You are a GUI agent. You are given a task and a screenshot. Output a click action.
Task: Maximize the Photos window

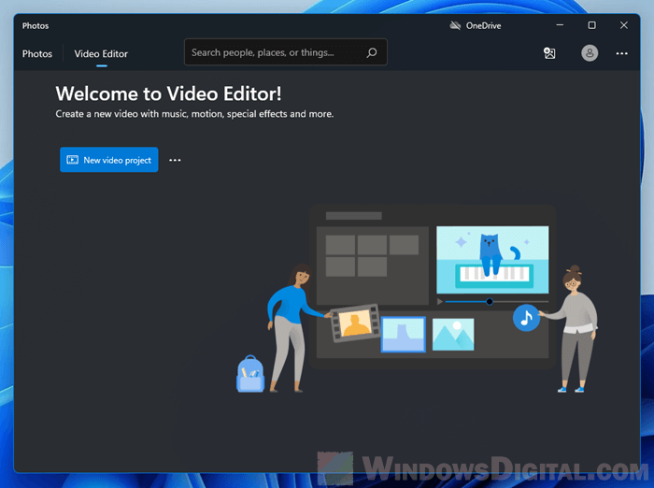coord(591,25)
